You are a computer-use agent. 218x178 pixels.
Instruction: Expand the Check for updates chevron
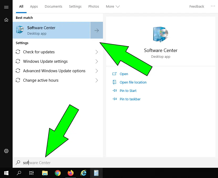tap(97, 52)
